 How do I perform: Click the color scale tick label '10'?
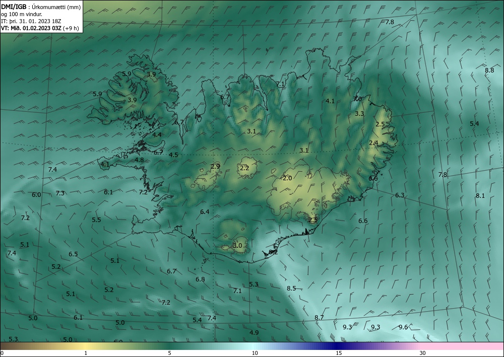(x=255, y=353)
